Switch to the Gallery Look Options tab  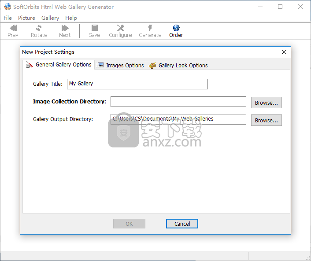(x=178, y=65)
